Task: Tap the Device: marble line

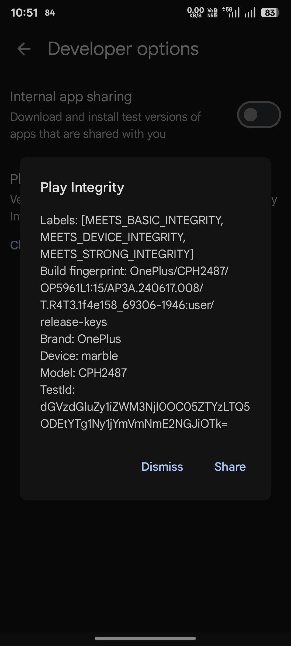Action: point(79,356)
